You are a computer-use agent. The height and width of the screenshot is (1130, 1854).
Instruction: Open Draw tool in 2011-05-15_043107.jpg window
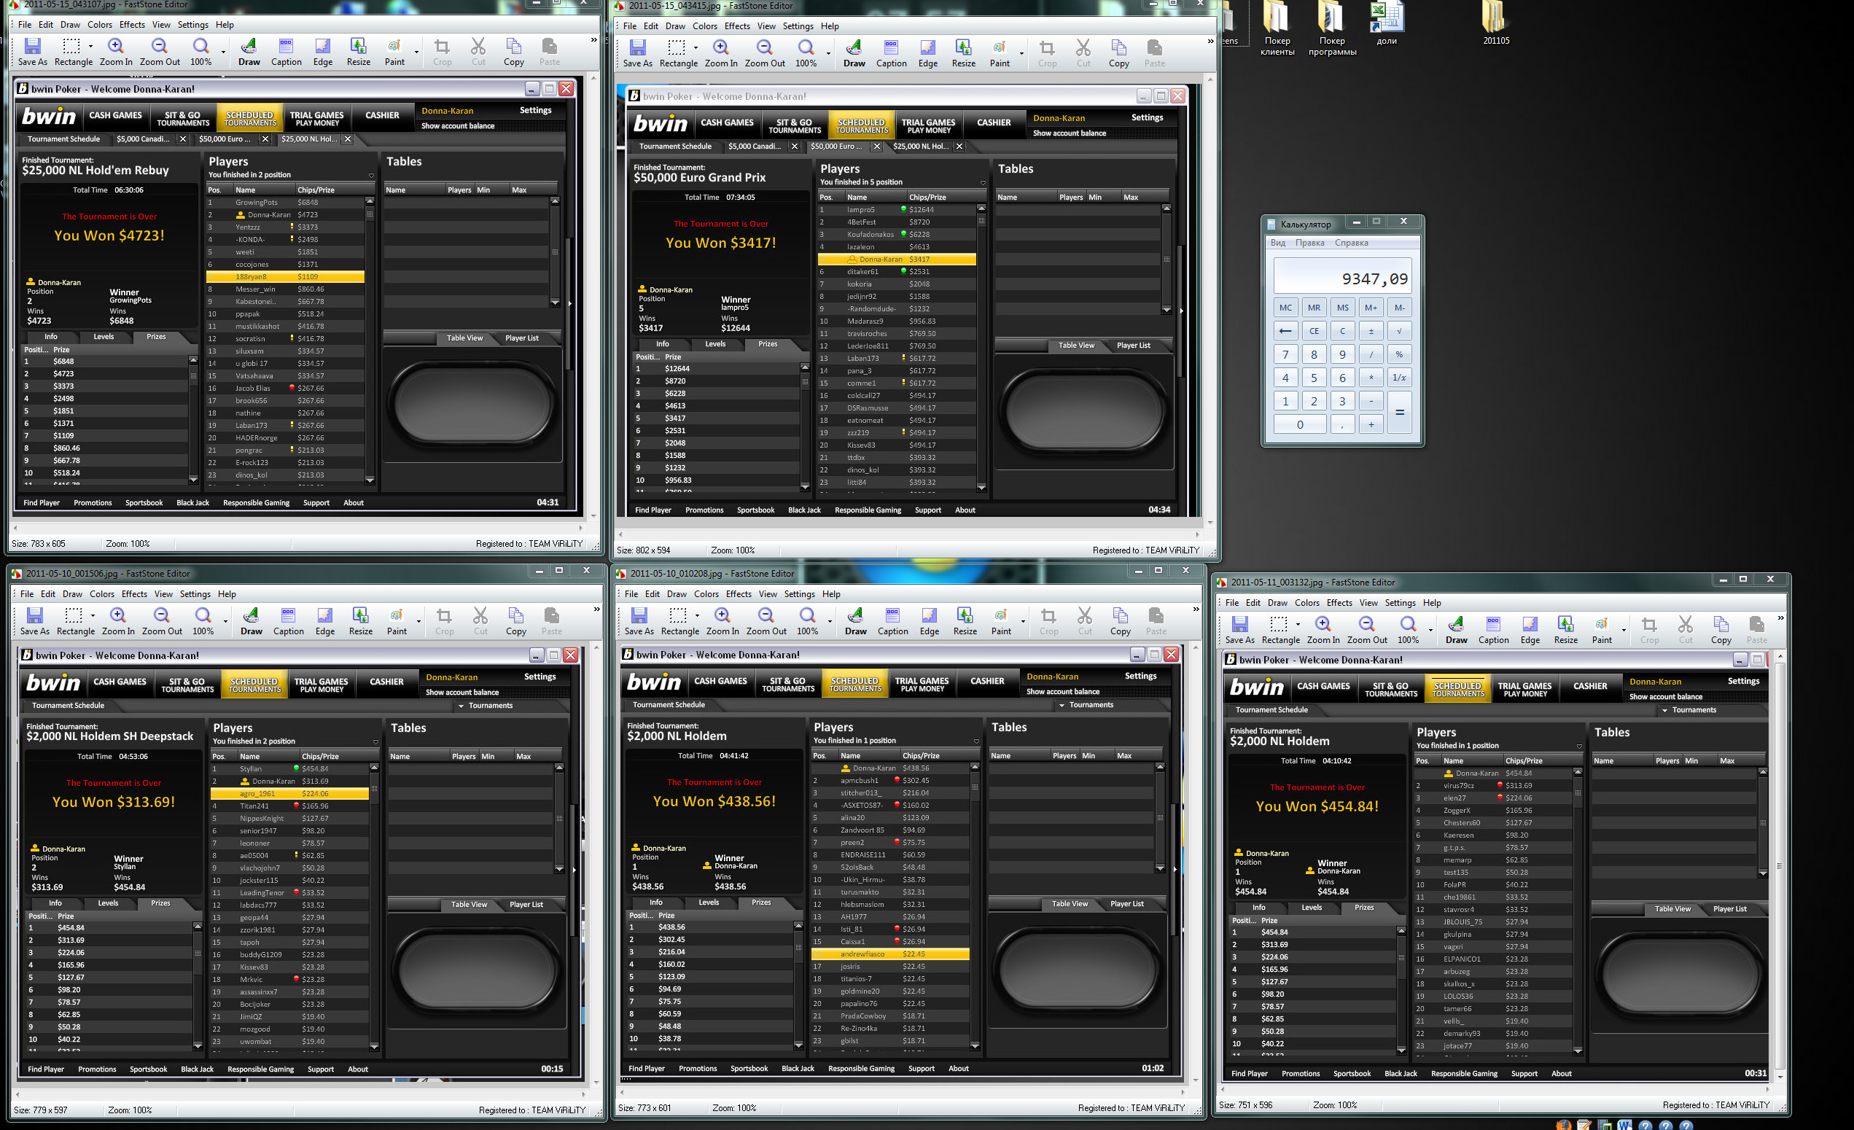tap(249, 52)
